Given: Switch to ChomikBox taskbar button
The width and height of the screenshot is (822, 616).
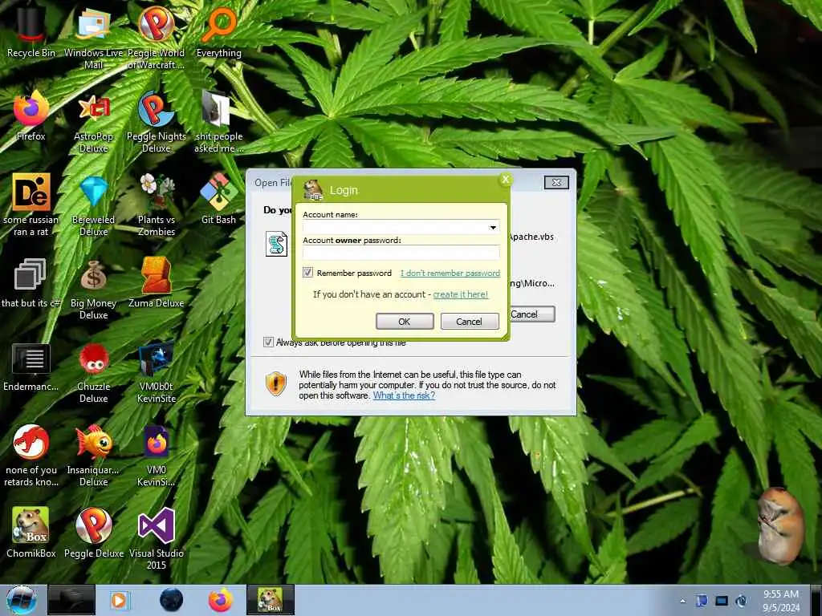Looking at the screenshot, I should tap(271, 600).
